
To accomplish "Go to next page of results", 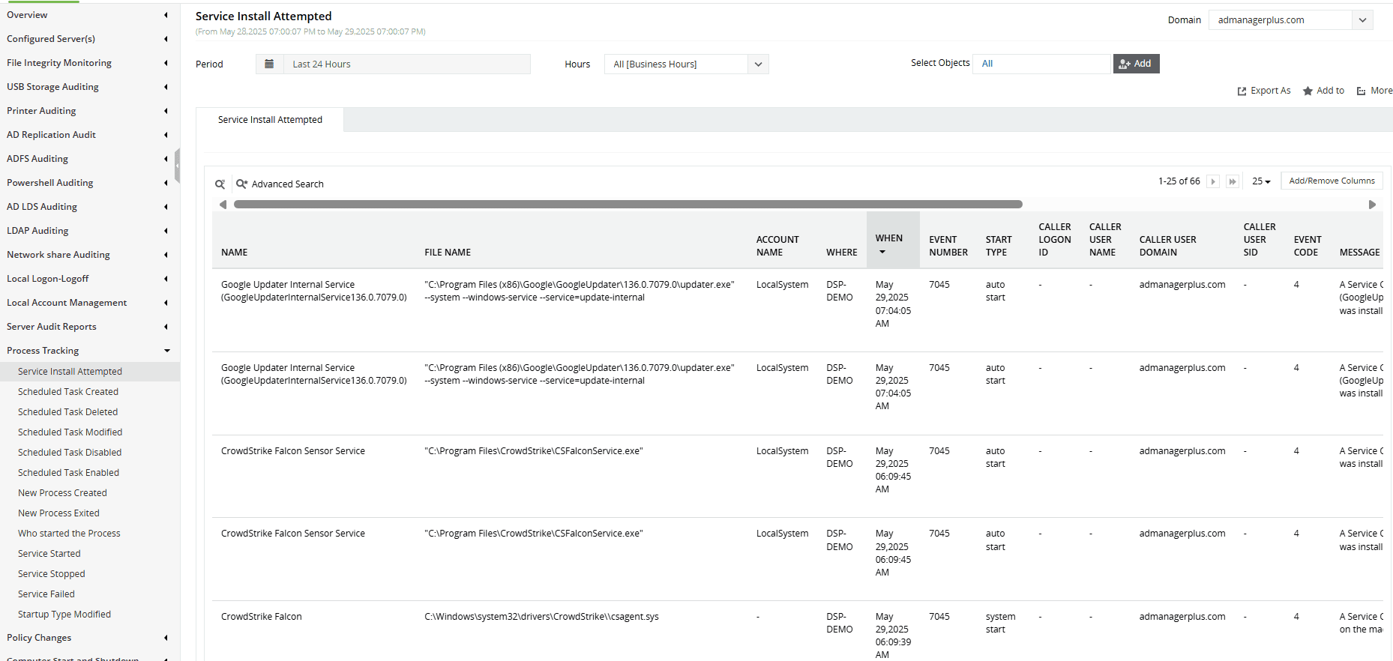I will pyautogui.click(x=1212, y=181).
